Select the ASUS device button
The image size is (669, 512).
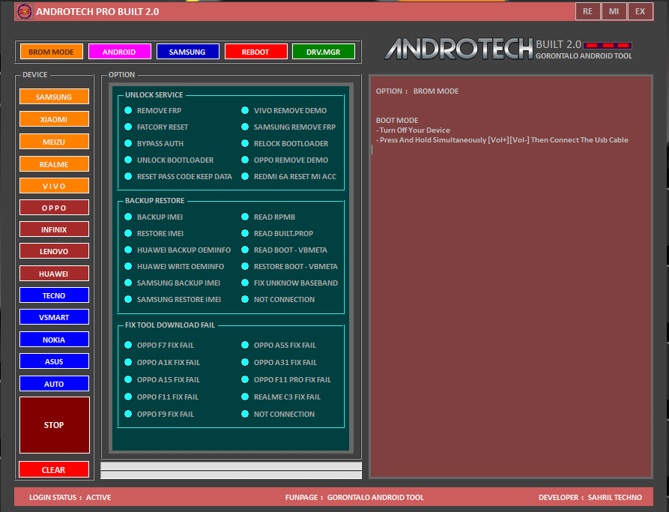(54, 361)
